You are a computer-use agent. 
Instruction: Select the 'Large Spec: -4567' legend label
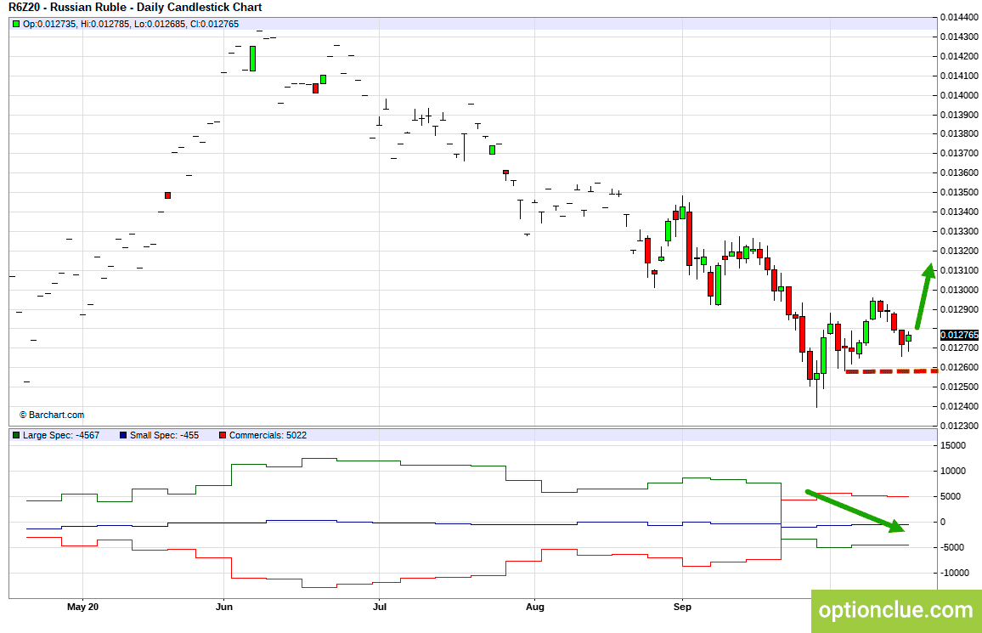coord(61,435)
